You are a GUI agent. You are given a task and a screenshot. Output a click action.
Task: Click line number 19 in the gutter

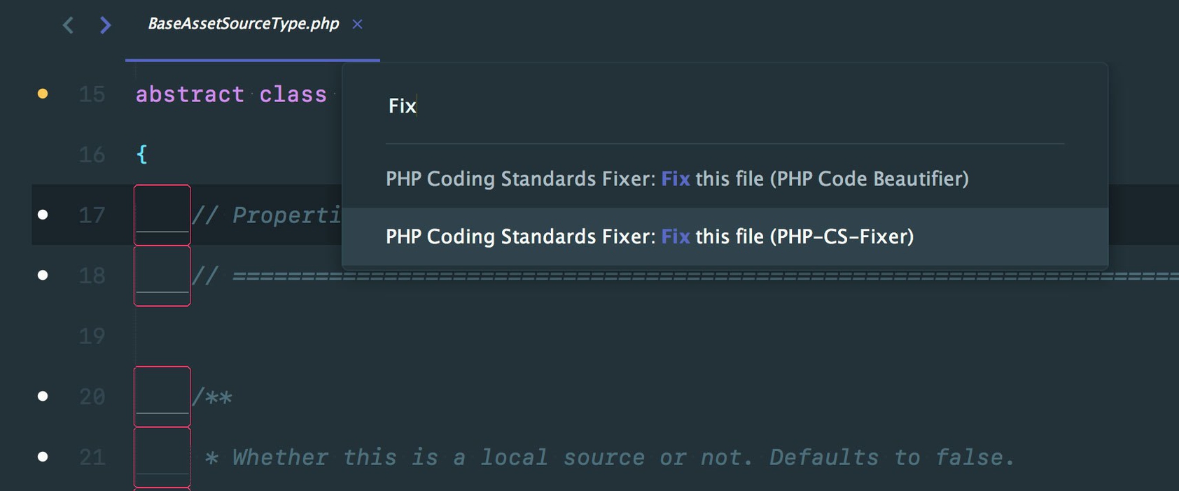click(91, 336)
